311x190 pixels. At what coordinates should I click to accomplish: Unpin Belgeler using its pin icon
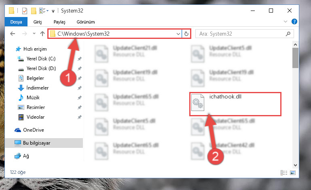click(80, 78)
